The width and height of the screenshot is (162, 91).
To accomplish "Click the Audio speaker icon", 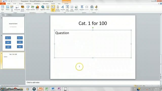I will (96, 7).
